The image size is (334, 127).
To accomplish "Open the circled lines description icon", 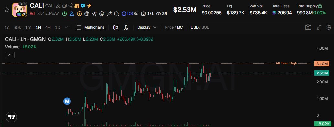I will (x=102, y=14).
